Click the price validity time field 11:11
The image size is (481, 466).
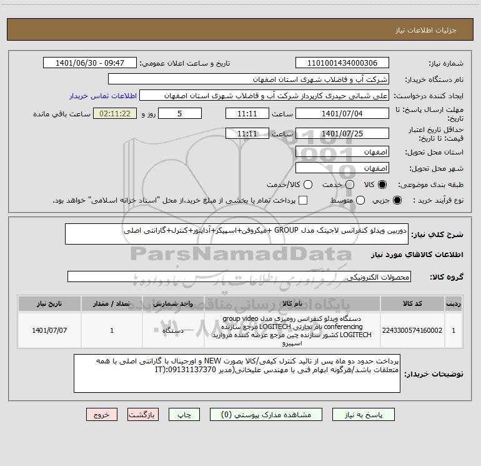(247, 133)
